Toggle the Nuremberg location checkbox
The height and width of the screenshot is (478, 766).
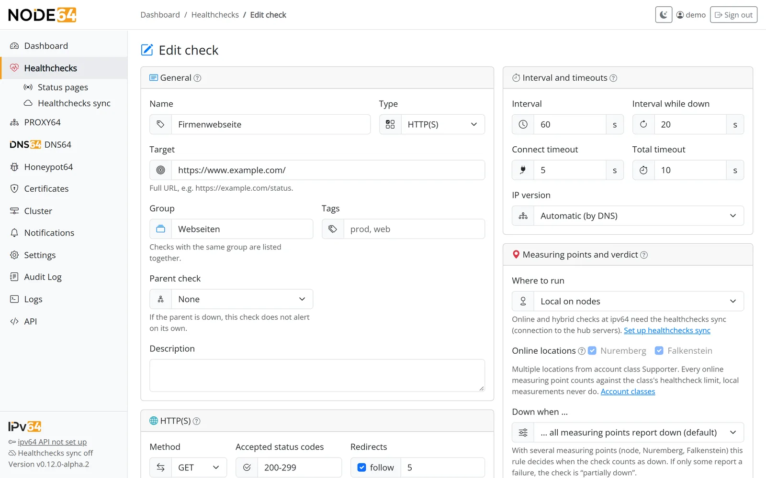tap(592, 351)
